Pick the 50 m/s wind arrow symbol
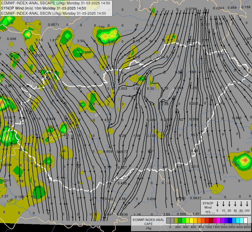Viewport: 252px width, 232px height. tap(241, 204)
